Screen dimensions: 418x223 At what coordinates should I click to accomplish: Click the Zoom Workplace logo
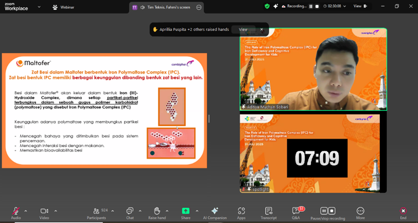(x=16, y=7)
